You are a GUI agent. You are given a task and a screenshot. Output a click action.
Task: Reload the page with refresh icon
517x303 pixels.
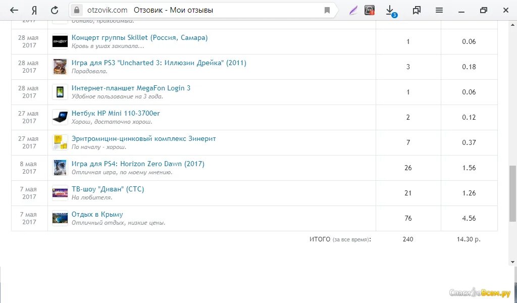click(55, 10)
